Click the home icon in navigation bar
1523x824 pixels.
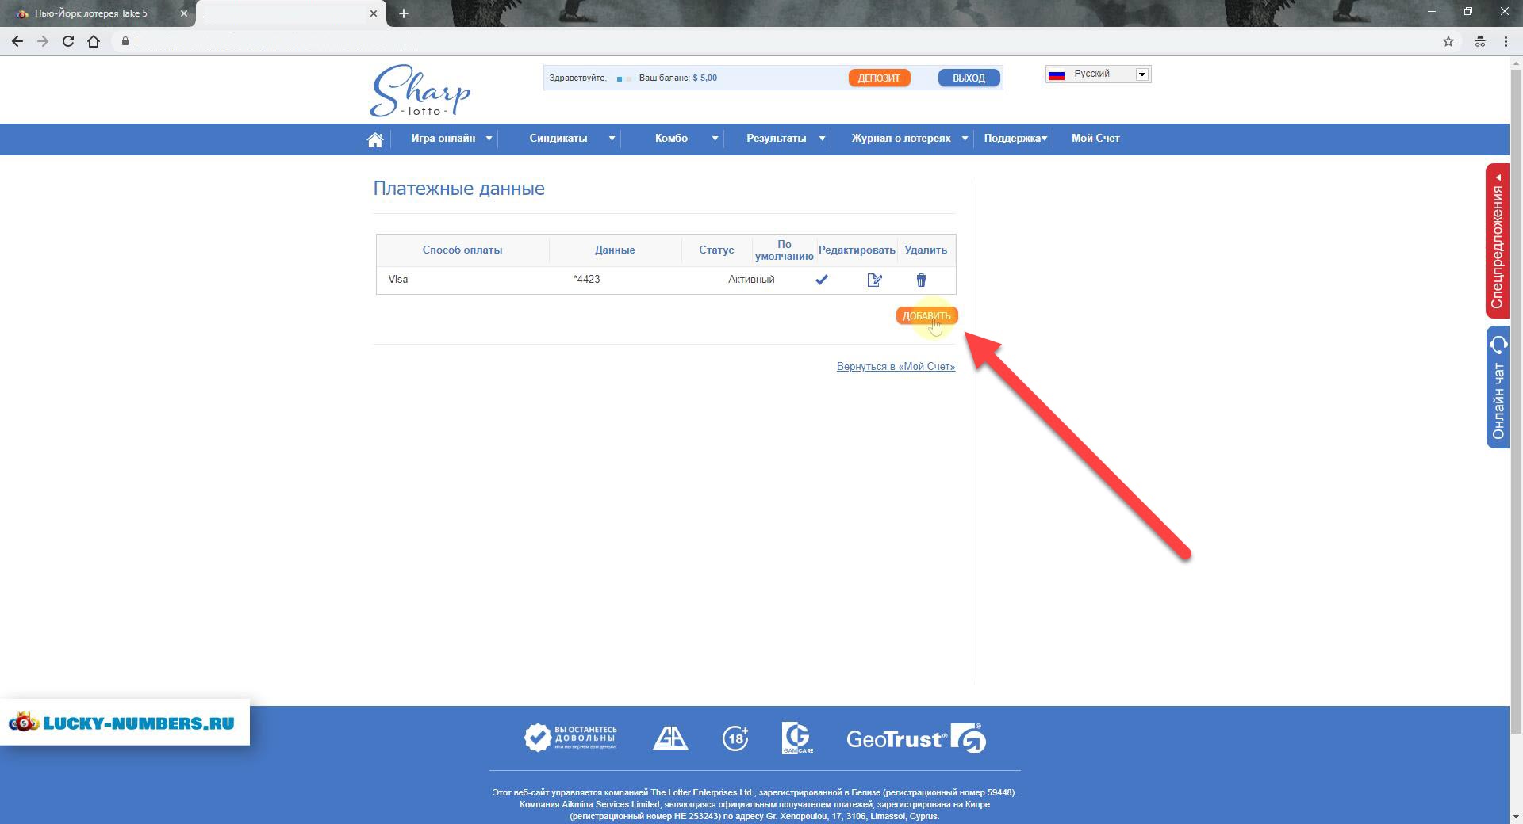tap(375, 139)
